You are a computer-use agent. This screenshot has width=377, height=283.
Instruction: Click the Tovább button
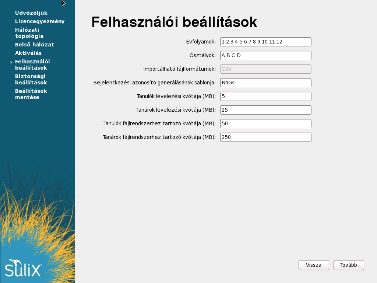pyautogui.click(x=349, y=265)
